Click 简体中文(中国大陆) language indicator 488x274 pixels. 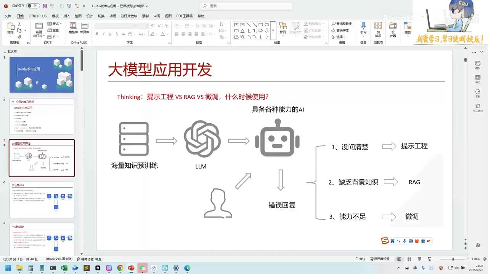(59, 259)
